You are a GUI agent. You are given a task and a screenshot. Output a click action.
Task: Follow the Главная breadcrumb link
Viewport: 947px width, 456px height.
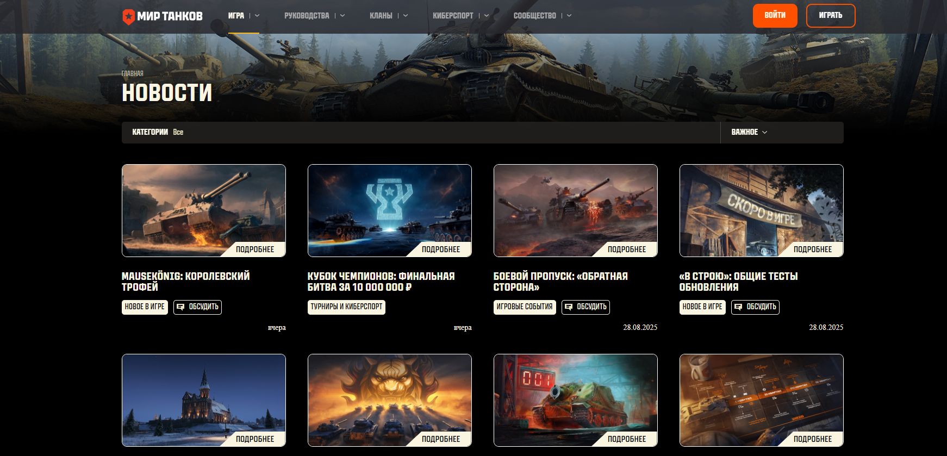coord(133,73)
